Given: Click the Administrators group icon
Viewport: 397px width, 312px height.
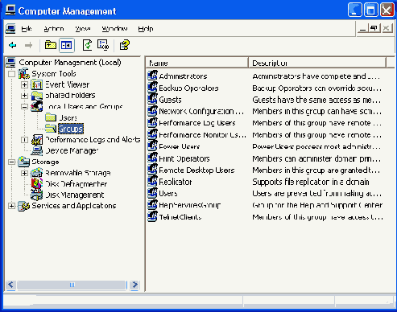Looking at the screenshot, I should point(153,76).
